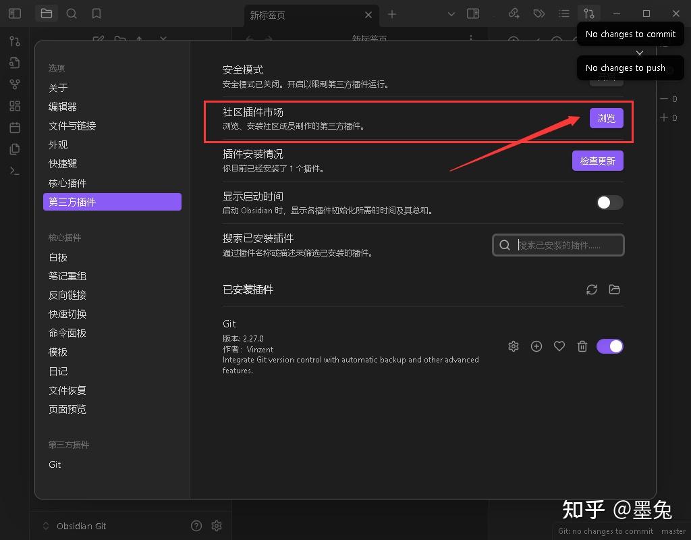Open the terminal icon in the left sidebar
Image resolution: width=691 pixels, height=540 pixels.
click(x=14, y=171)
